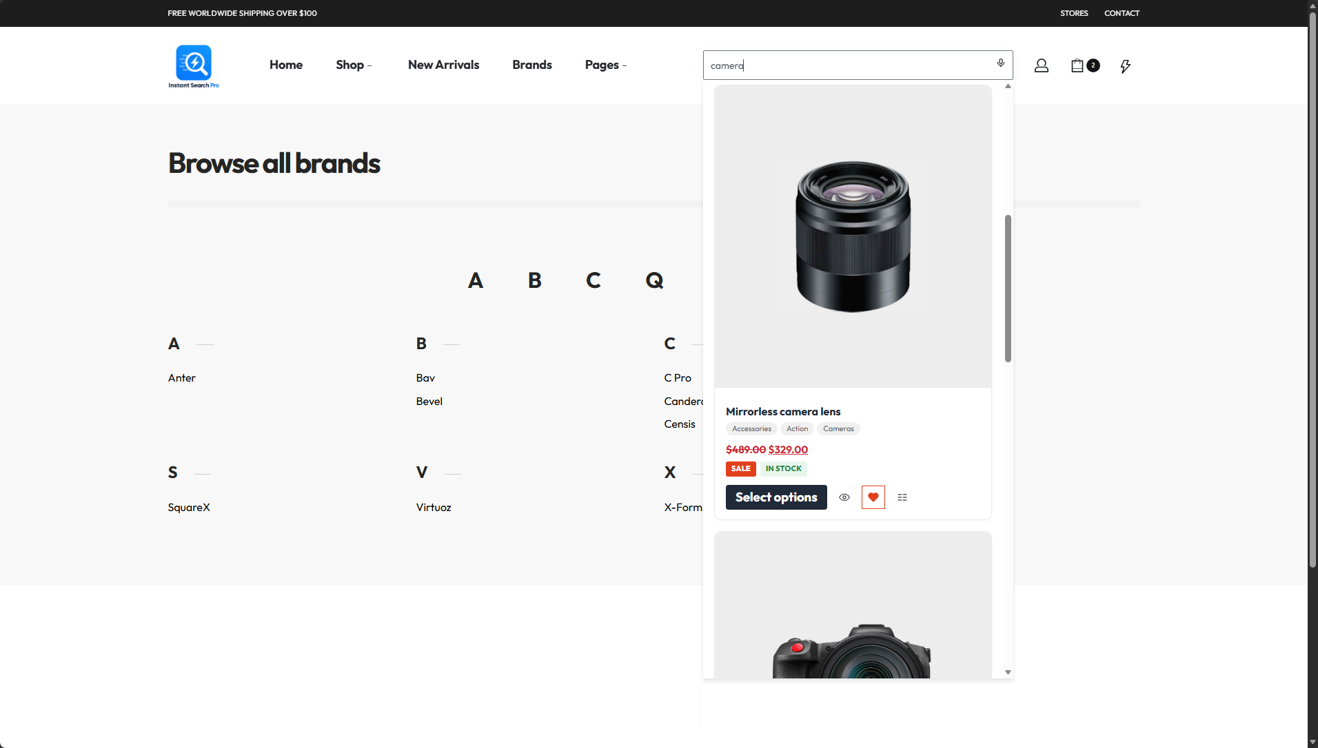This screenshot has height=748, width=1318.
Task: Open New Arrivals page
Action: (x=443, y=65)
